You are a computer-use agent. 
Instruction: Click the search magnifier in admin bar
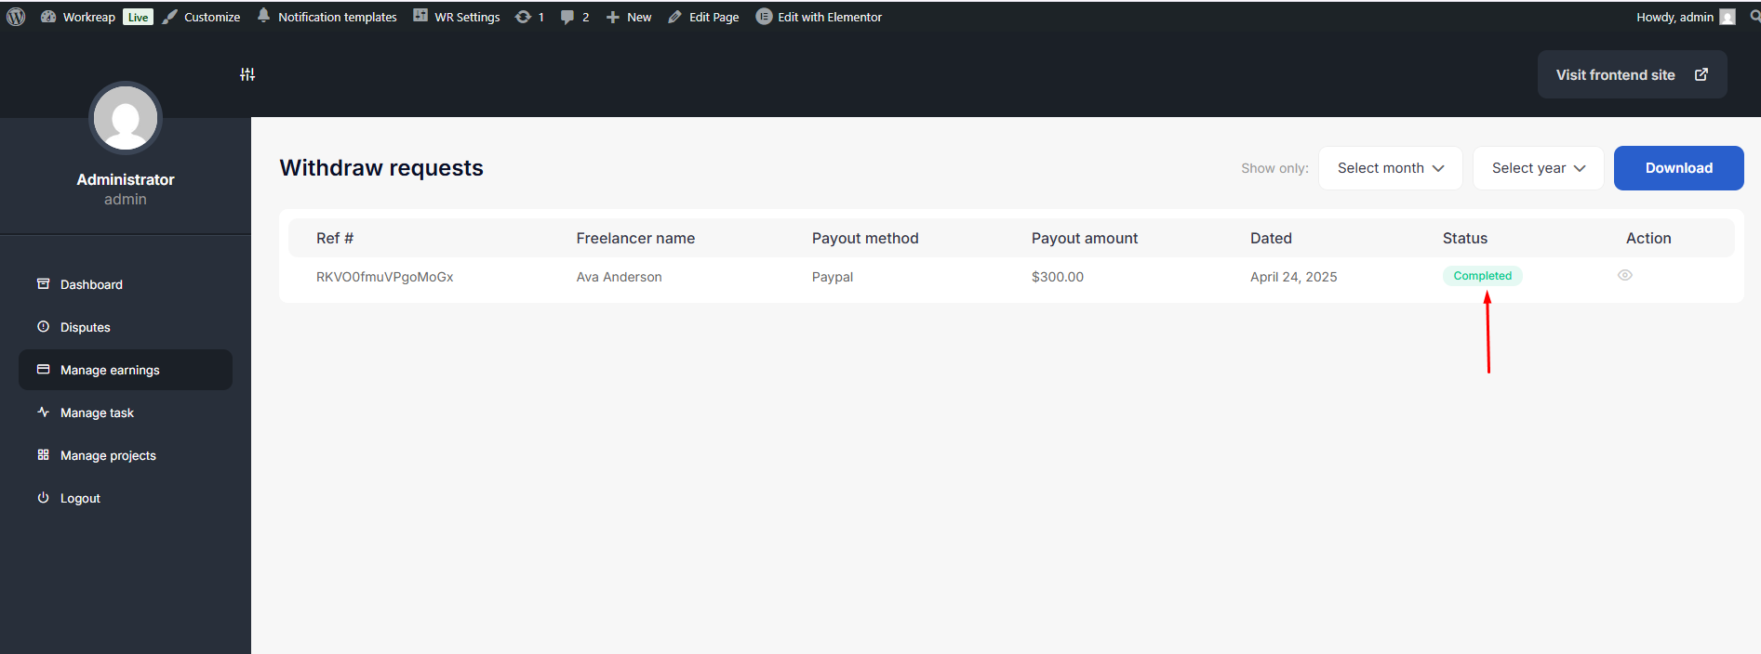[x=1754, y=17]
